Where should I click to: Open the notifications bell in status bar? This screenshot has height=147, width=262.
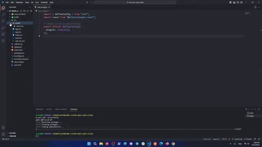tap(259, 139)
